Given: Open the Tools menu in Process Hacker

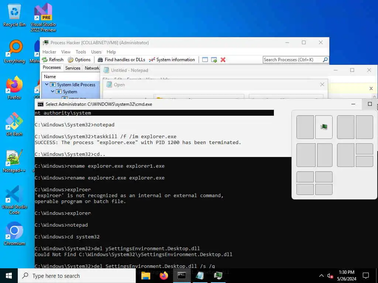Looking at the screenshot, I should pyautogui.click(x=81, y=52).
